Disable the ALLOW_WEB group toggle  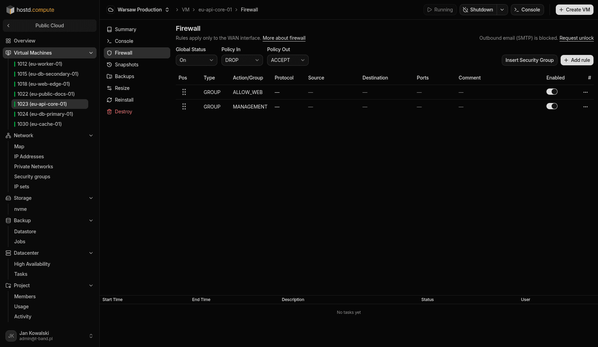(552, 92)
